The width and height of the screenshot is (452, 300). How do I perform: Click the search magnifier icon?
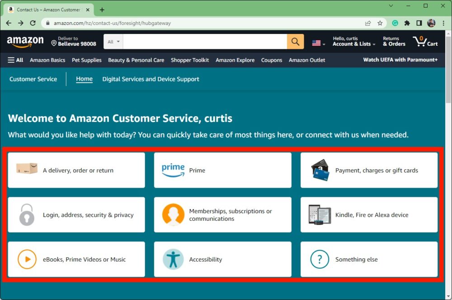coord(295,41)
